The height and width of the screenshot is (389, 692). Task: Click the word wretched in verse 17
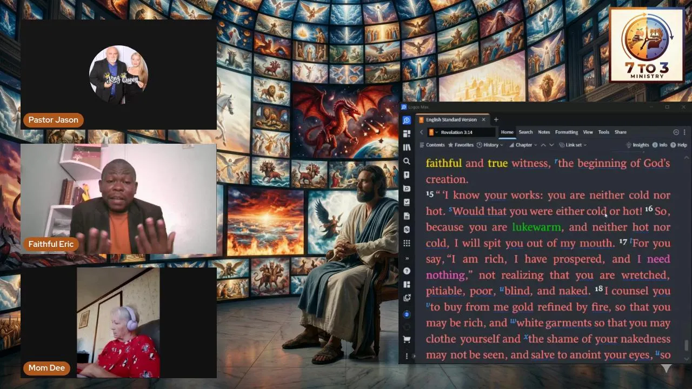pyautogui.click(x=644, y=275)
